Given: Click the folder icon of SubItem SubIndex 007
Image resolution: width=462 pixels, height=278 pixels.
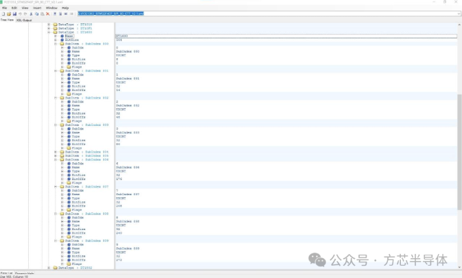Looking at the screenshot, I should (x=62, y=187).
